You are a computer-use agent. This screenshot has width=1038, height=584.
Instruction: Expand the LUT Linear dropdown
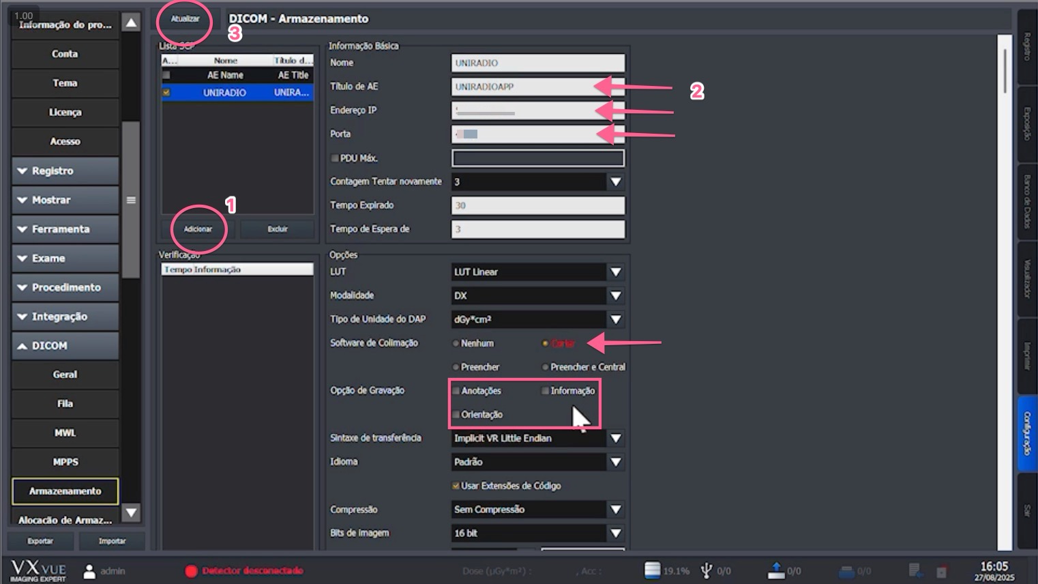[614, 272]
